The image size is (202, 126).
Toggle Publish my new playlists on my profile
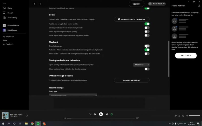[x=147, y=24]
